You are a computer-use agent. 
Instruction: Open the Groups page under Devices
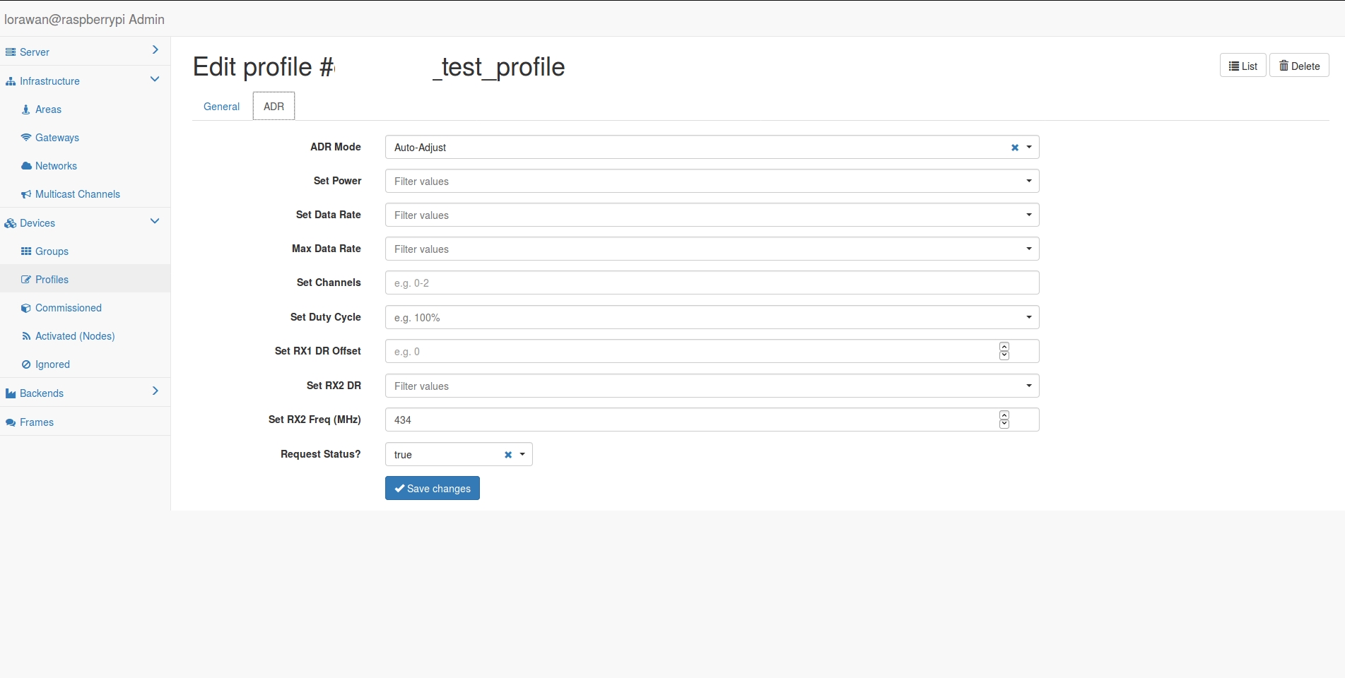(52, 251)
